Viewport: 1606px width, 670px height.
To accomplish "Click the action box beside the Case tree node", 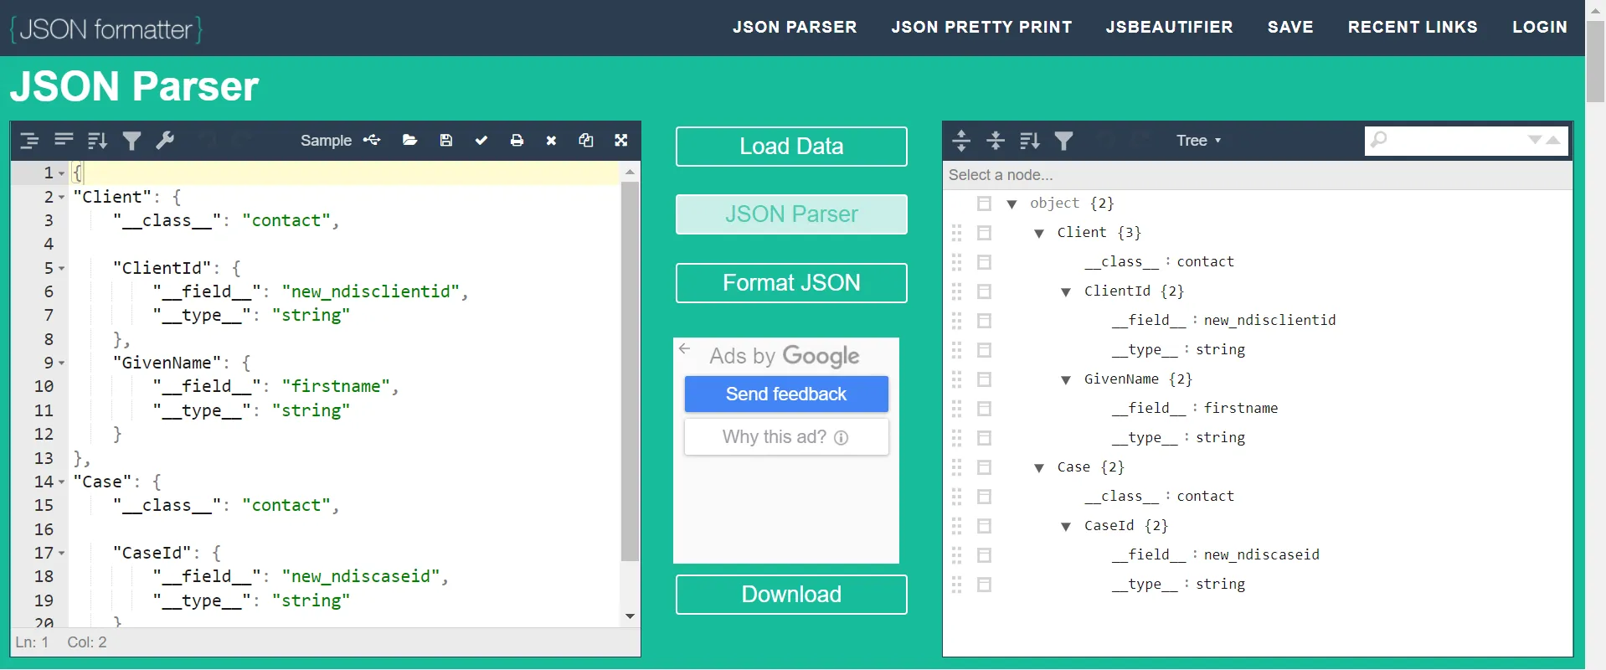I will tap(985, 467).
